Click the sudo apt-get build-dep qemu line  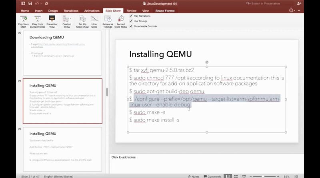[x=167, y=91]
